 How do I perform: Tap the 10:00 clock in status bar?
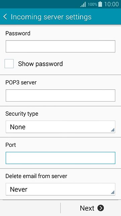tap(111, 4)
